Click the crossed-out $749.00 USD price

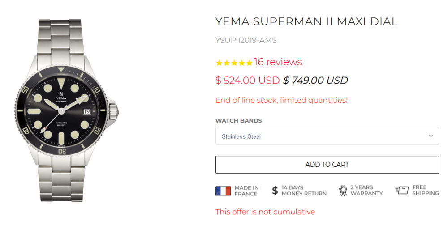pyautogui.click(x=315, y=81)
